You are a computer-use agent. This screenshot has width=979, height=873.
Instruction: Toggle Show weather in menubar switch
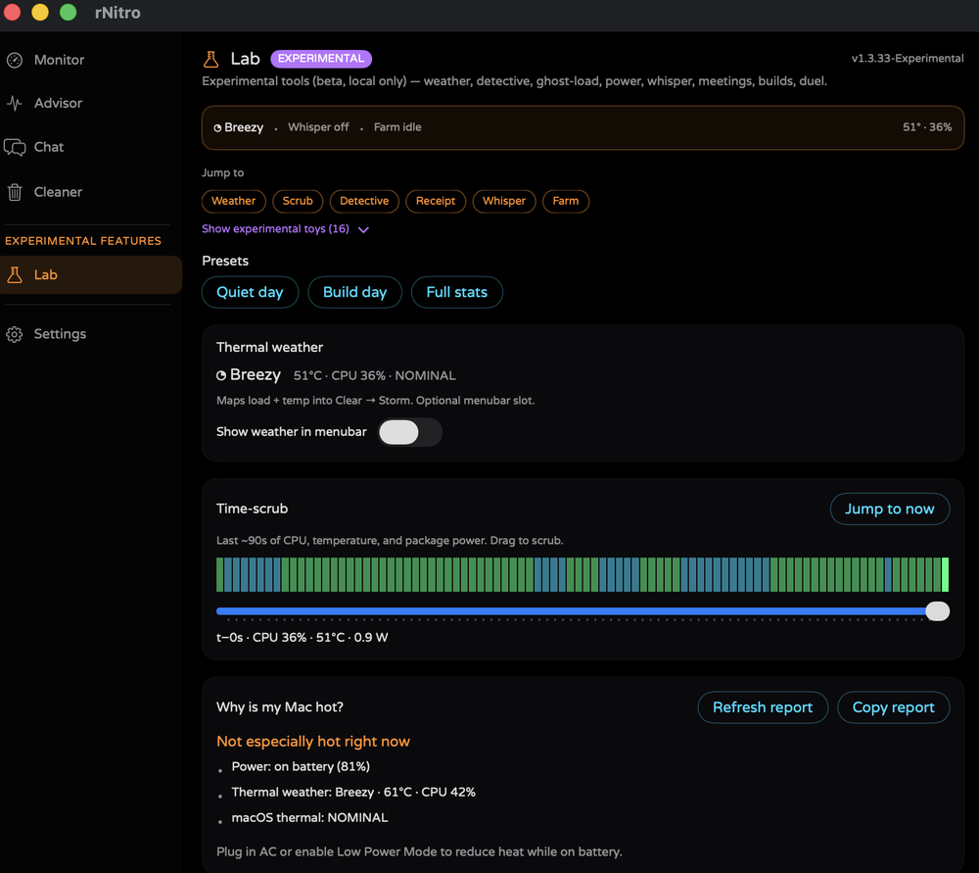pos(409,432)
